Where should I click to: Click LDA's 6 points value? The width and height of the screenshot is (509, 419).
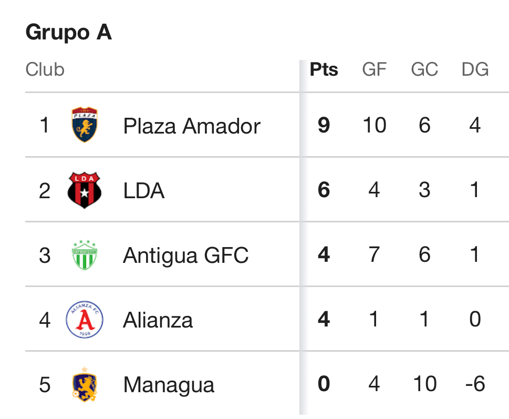(324, 190)
